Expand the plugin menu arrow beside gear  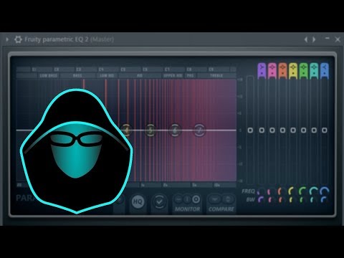[7, 39]
